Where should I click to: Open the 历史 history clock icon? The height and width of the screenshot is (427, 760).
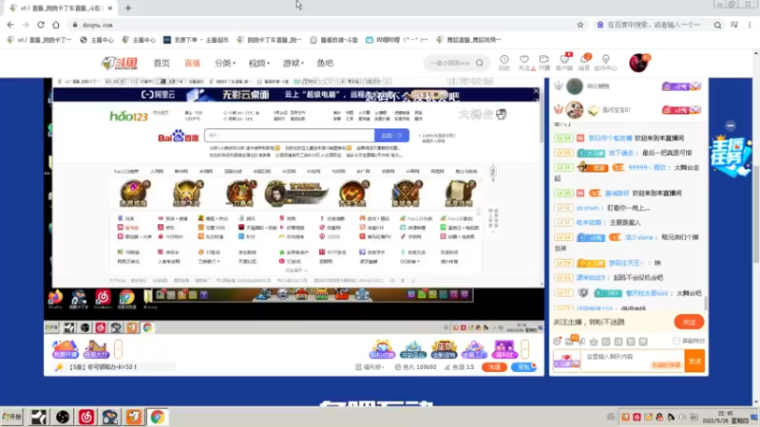point(504,63)
